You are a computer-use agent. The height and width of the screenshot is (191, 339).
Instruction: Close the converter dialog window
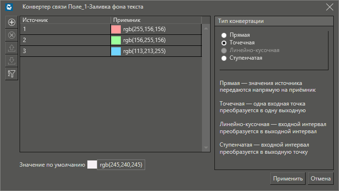(x=329, y=7)
